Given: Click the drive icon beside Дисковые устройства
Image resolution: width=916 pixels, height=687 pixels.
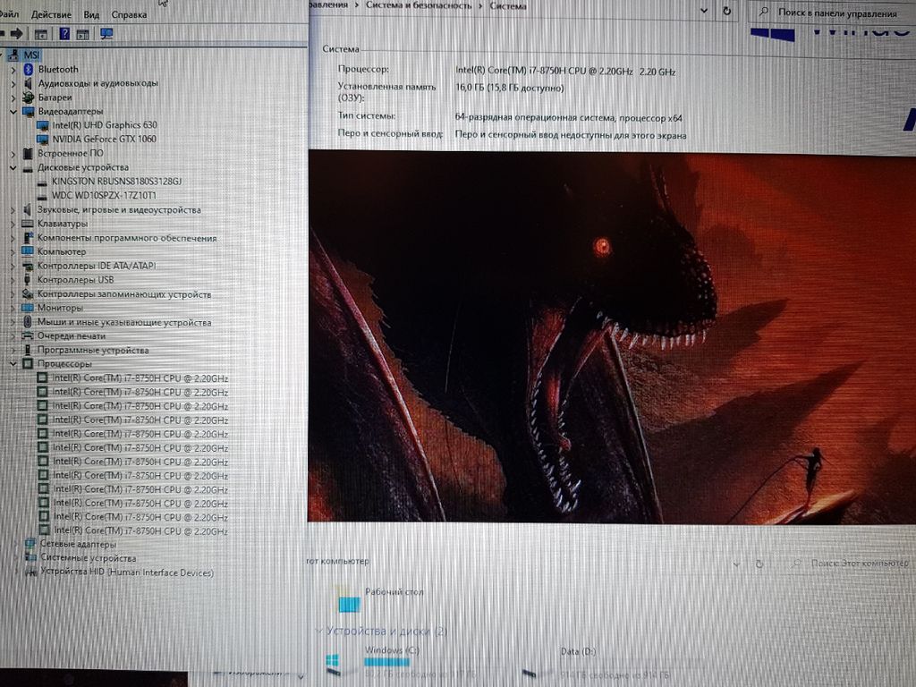Looking at the screenshot, I should click(28, 167).
